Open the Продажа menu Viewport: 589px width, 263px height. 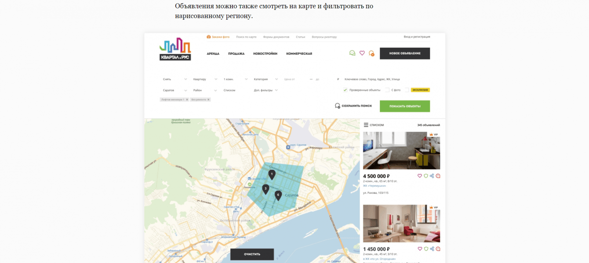(236, 53)
